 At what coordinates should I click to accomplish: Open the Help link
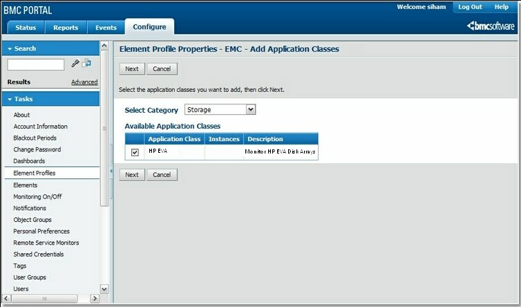502,7
